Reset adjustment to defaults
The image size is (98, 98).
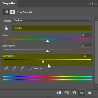pos(74,93)
